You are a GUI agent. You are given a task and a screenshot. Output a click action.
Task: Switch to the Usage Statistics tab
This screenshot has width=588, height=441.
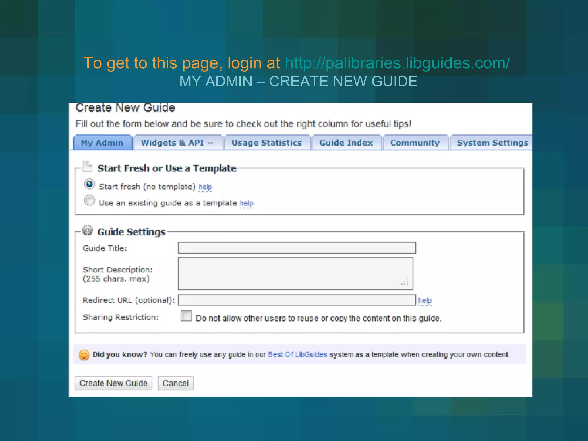267,142
